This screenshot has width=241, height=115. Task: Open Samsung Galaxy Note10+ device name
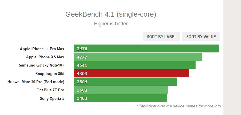point(41,65)
